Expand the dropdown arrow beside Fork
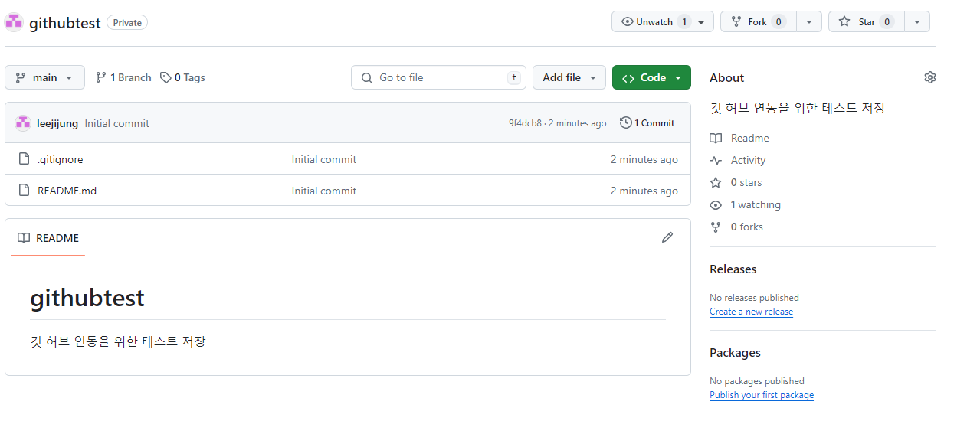967x421 pixels. pos(809,21)
